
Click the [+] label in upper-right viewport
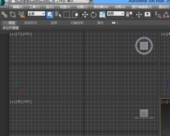pyautogui.click(x=164, y=34)
